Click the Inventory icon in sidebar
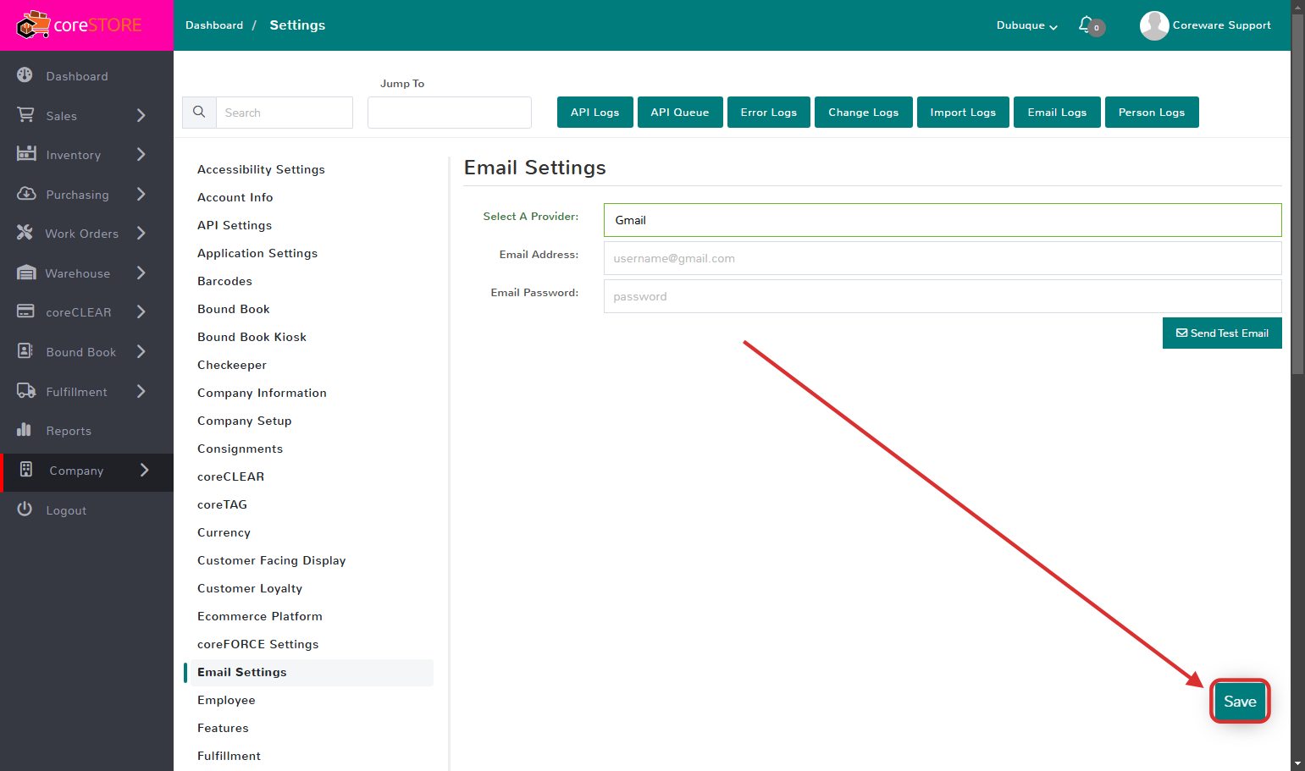The width and height of the screenshot is (1305, 771). coord(26,153)
